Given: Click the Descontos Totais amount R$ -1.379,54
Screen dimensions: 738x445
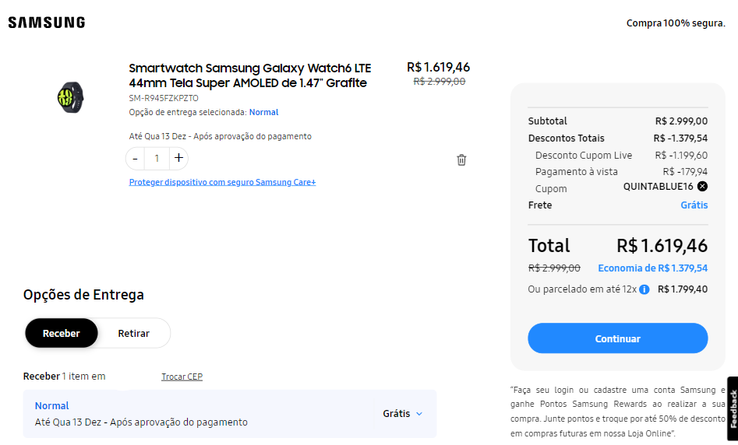Looking at the screenshot, I should coord(680,138).
